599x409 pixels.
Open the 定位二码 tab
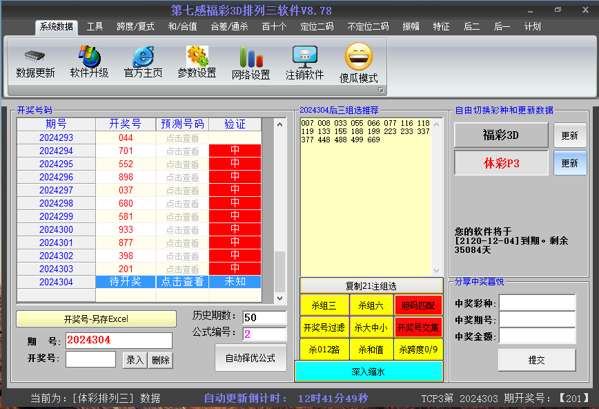317,27
